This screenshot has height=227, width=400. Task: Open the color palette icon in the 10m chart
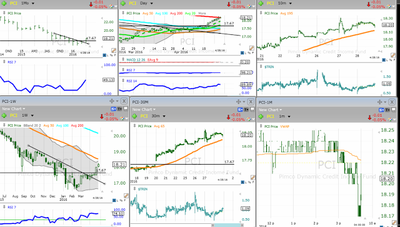tap(390, 6)
